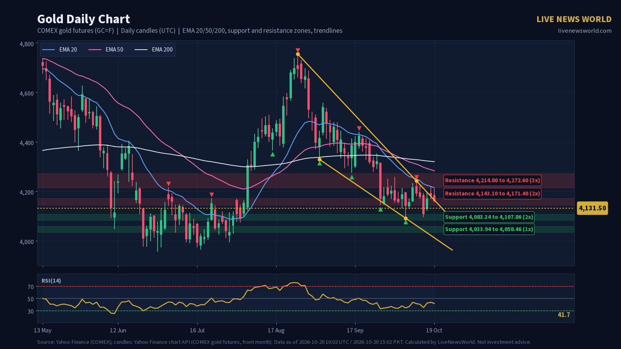Image resolution: width=621 pixels, height=349 pixels.
Task: Click the 4,800 price axis label
Action: point(26,44)
